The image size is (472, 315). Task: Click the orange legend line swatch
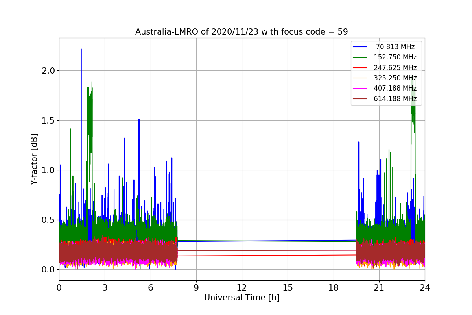(360, 78)
